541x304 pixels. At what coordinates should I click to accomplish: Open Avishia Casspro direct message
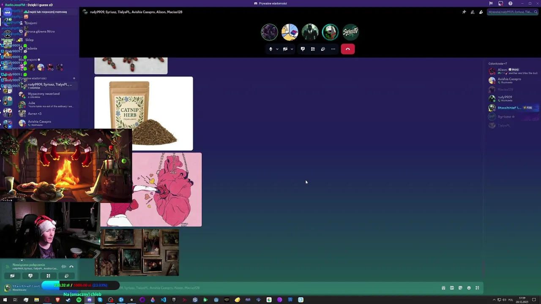[x=47, y=123]
